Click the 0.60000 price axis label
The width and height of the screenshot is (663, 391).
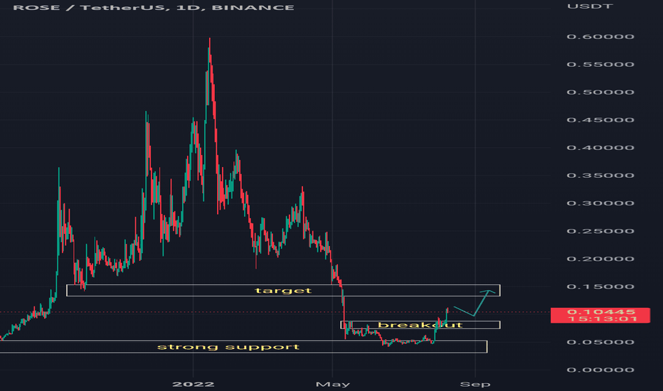coord(600,37)
